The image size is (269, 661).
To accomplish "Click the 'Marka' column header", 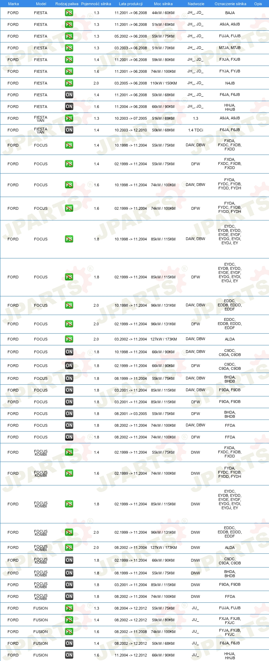I will [13, 4].
